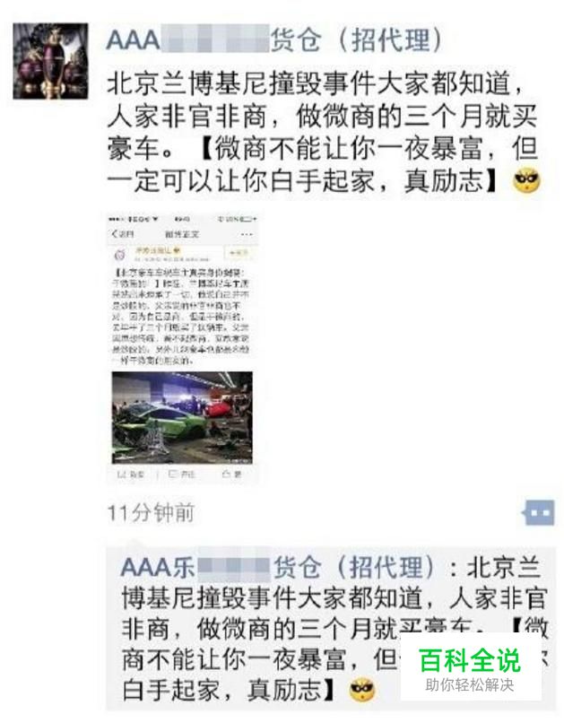Open the three-dot more menu in Weibo screenshot
The width and height of the screenshot is (564, 723).
pyautogui.click(x=246, y=234)
